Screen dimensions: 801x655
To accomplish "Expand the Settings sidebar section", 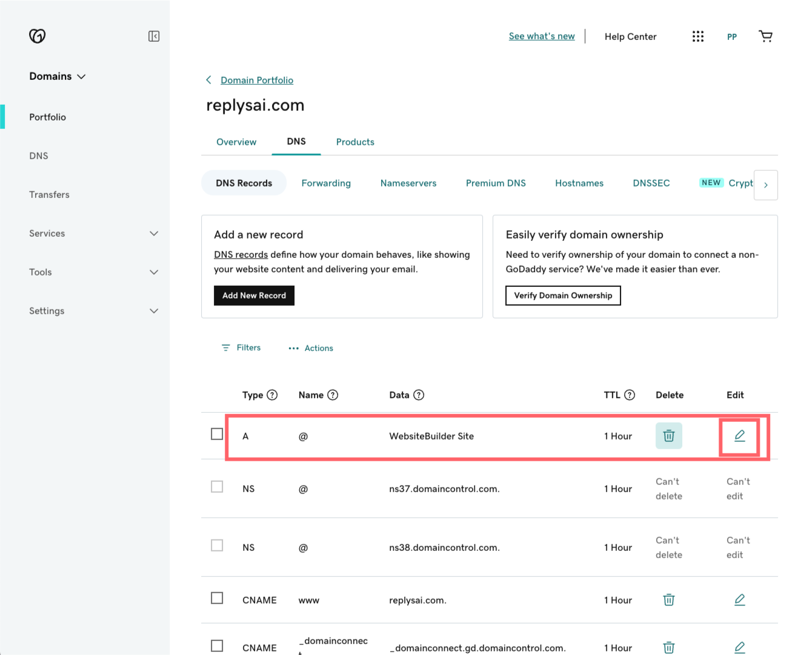I will 154,311.
